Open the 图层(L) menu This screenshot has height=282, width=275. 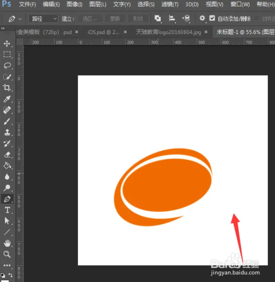98,5
